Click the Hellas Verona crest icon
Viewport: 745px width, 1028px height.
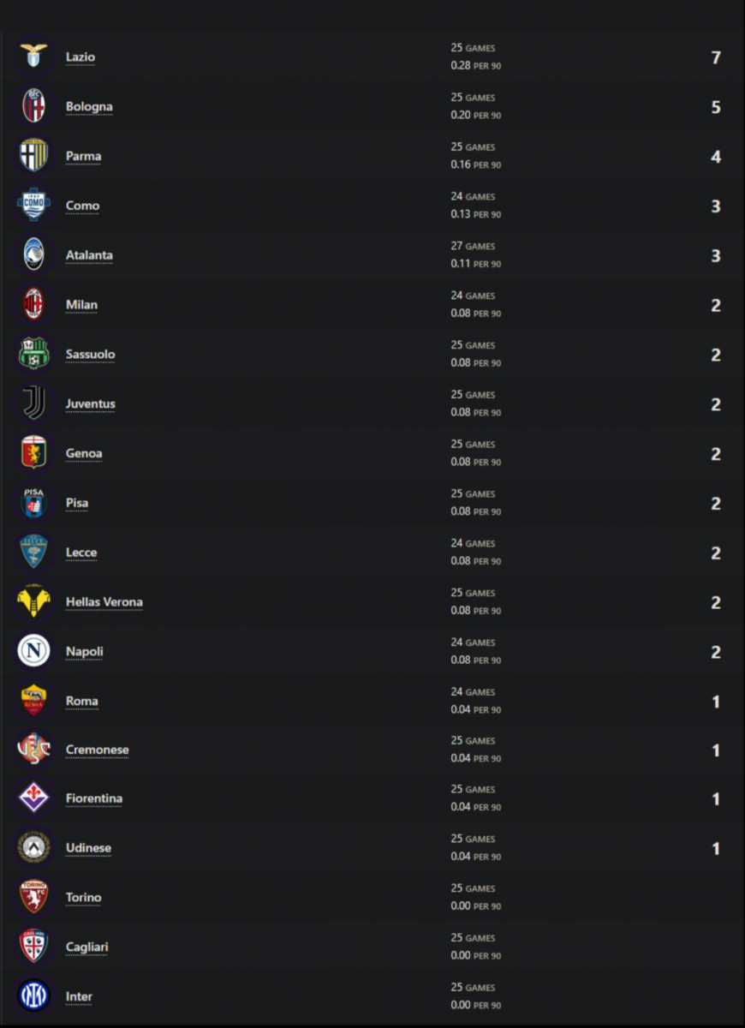click(x=34, y=601)
